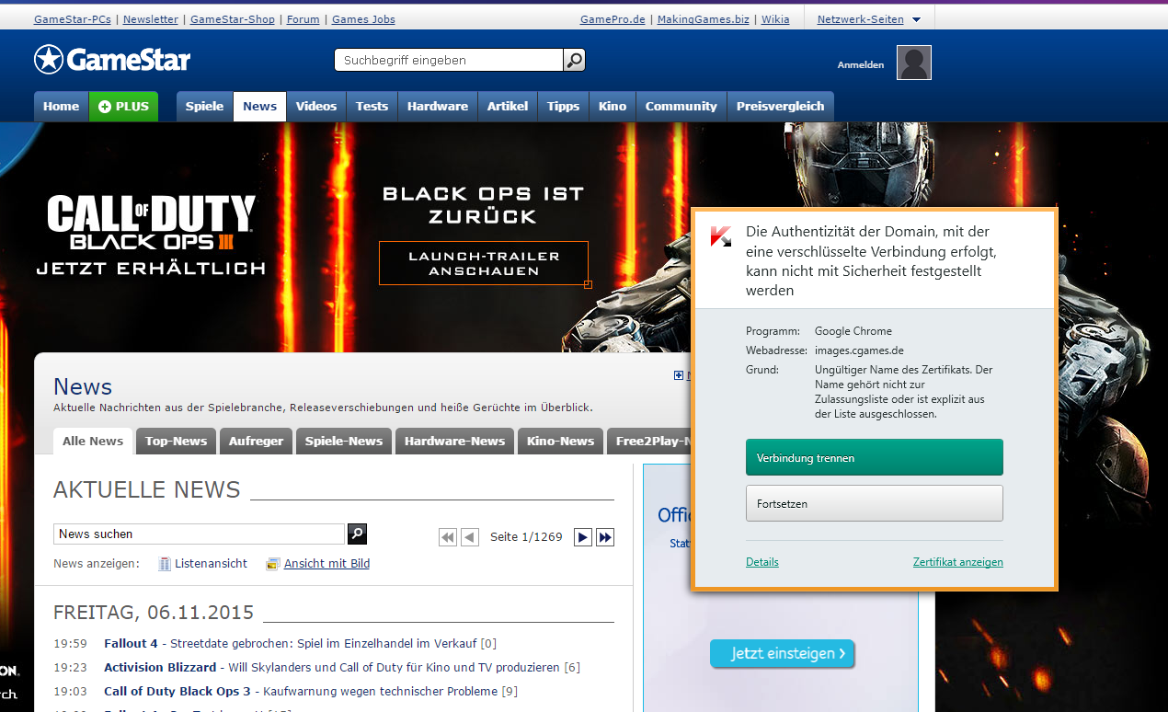1168x712 pixels.
Task: Open the Community navigation tab
Action: (681, 107)
